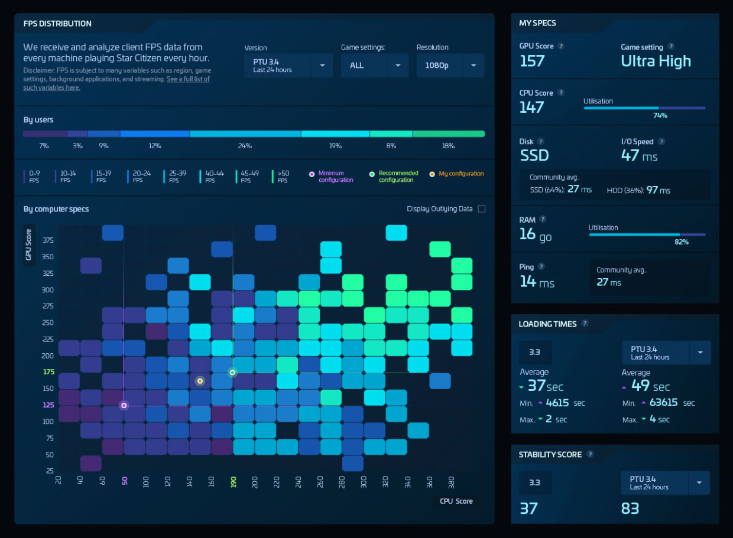Click the 25-39 FPS segment of users bar
This screenshot has width=733, height=538.
pyautogui.click(x=245, y=134)
